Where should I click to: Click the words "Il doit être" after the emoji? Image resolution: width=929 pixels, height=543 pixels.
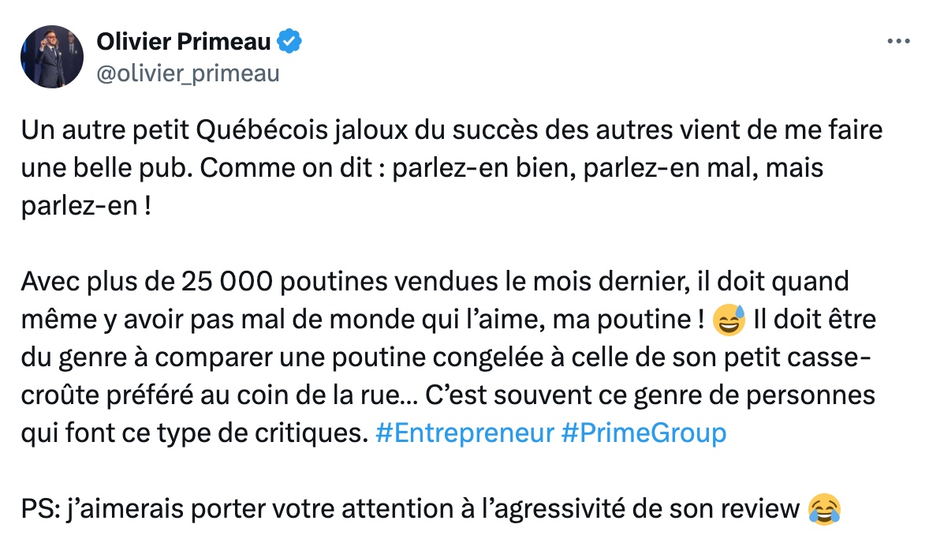tap(815, 320)
